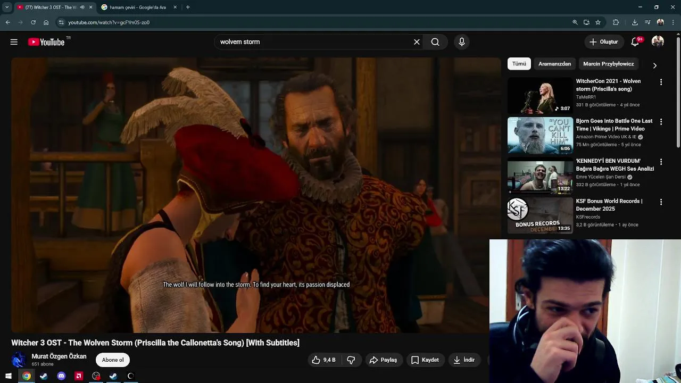Screen dimensions: 681x383
Task: Go to the YouTube home logo
Action: [46, 42]
